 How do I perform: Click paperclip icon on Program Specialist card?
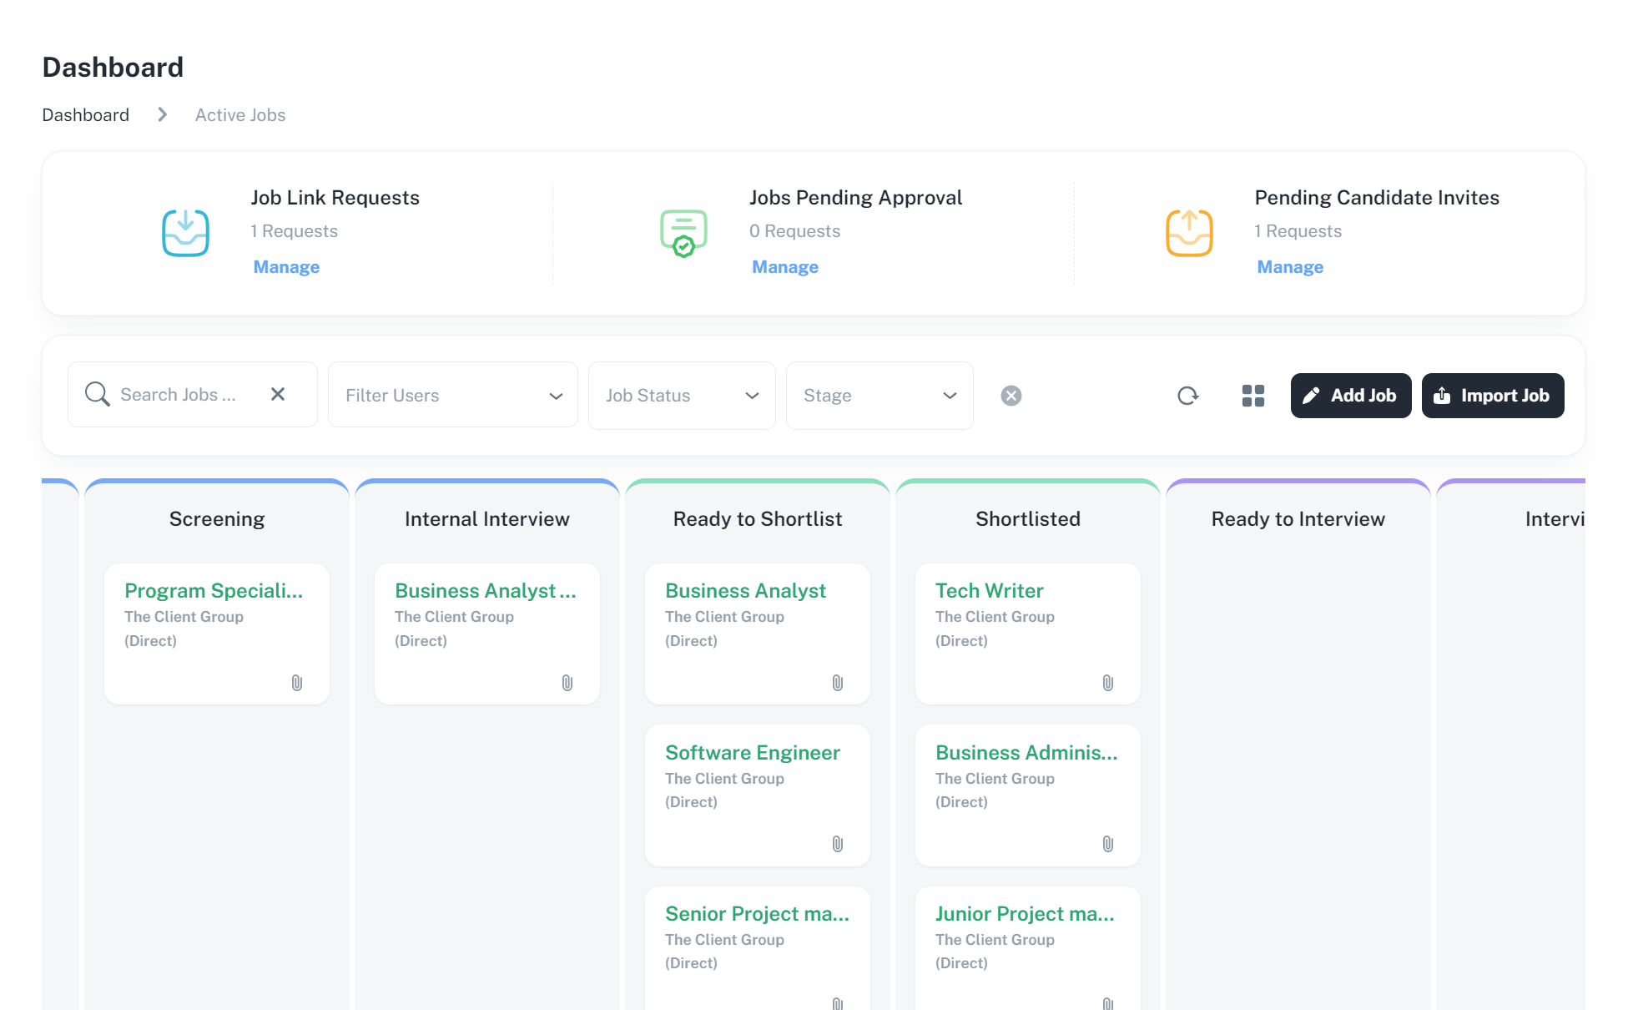pyautogui.click(x=296, y=683)
